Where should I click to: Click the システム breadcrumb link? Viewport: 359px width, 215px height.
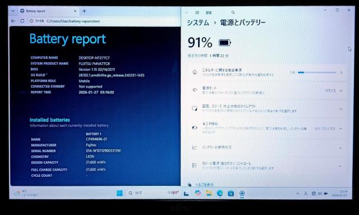pos(198,22)
